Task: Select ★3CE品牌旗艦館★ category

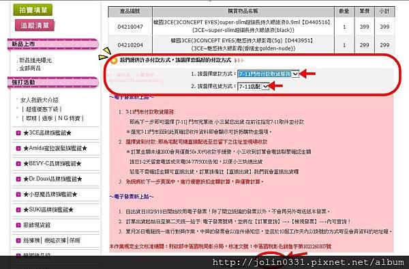Action: [x=47, y=133]
